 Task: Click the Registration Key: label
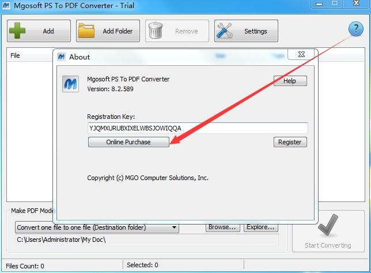(x=111, y=117)
